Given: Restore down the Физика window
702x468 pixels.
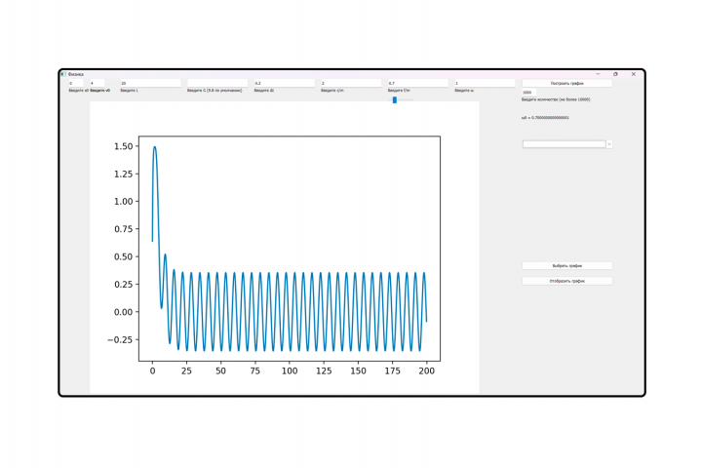Looking at the screenshot, I should tap(615, 74).
